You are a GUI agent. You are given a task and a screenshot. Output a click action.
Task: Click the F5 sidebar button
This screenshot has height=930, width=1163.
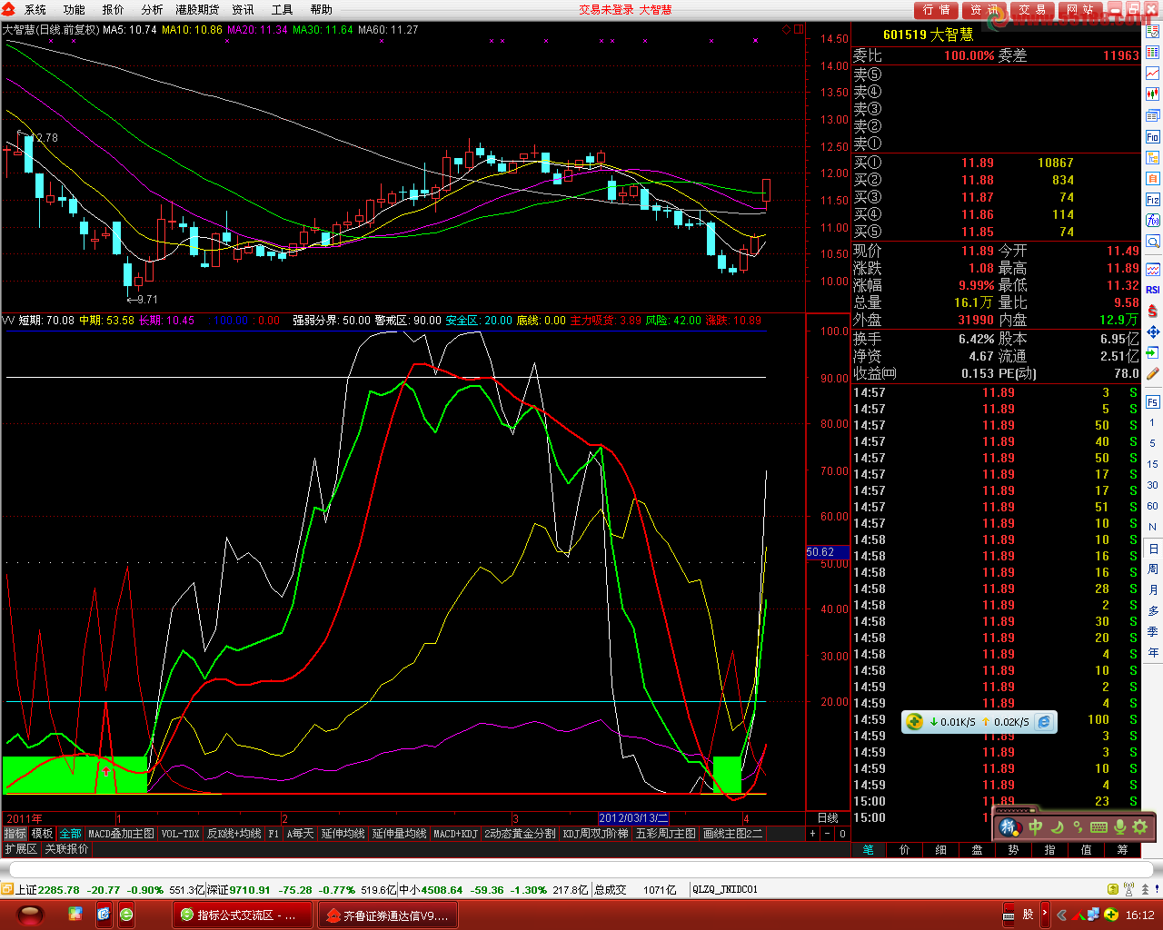pyautogui.click(x=1153, y=401)
